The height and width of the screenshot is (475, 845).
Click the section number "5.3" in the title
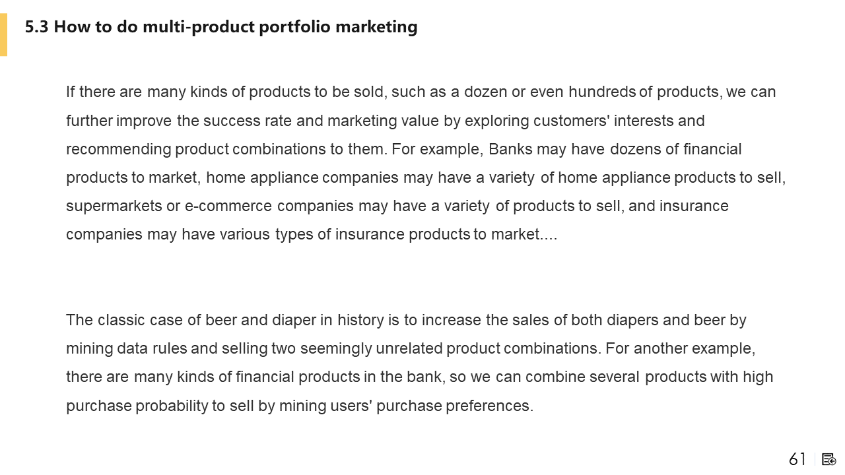point(37,27)
